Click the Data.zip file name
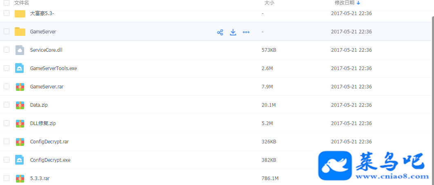This screenshot has width=434, height=185. coord(39,105)
